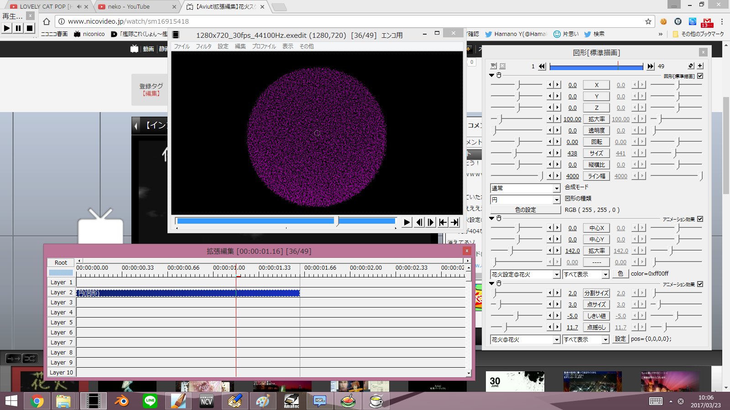This screenshot has height=410, width=730.
Task: Open the 図形の種類 dropdown showing 円
Action: (x=525, y=200)
